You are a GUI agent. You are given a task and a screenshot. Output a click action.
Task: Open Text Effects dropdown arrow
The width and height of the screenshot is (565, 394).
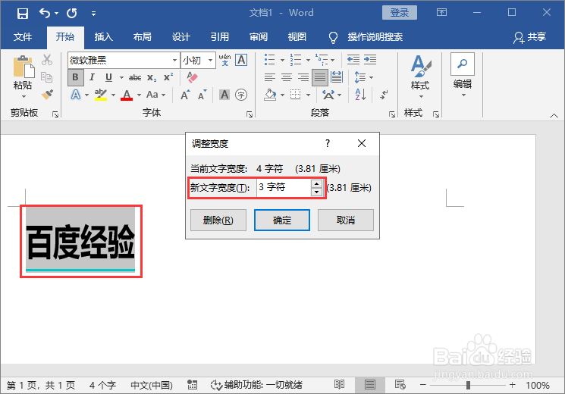point(87,95)
